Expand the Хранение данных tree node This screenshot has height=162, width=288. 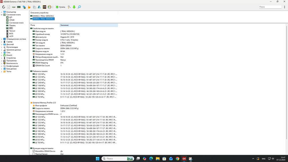coord(2,50)
